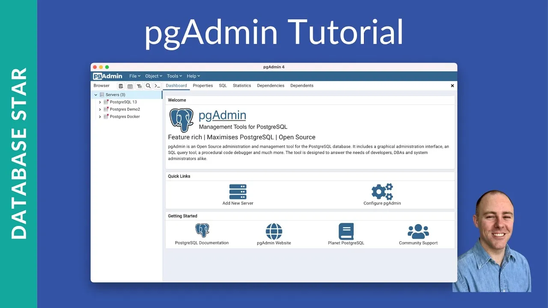Click the Servers group icon

(x=102, y=95)
